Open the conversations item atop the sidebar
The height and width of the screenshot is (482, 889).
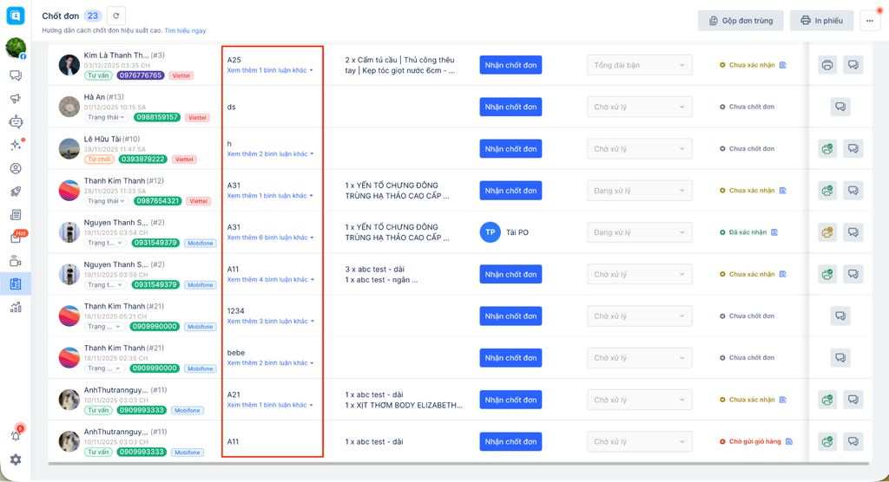click(16, 75)
